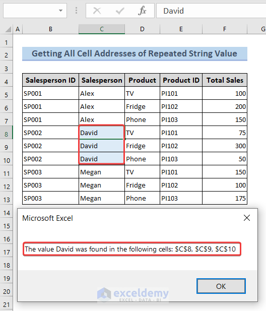The width and height of the screenshot is (266, 311).
Task: Click cell with David in row 8
Action: point(102,133)
